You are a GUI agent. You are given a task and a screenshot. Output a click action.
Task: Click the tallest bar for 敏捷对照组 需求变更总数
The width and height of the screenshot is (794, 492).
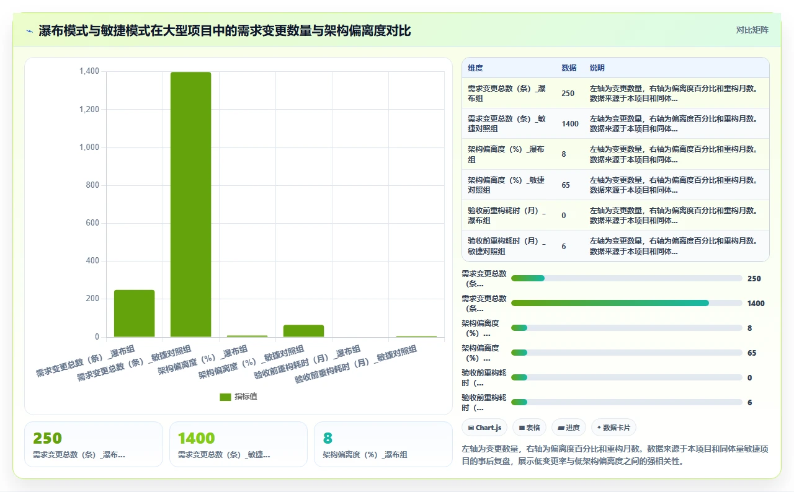pos(190,204)
